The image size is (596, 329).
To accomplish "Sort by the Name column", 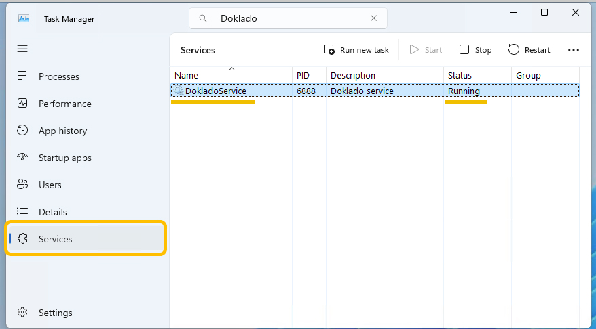I will (x=231, y=75).
